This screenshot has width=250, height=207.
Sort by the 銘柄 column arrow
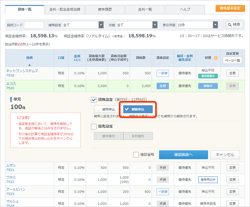[x=29, y=65]
